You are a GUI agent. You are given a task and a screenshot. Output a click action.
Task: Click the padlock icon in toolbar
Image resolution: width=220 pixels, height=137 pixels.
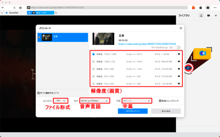pyautogui.click(x=201, y=8)
